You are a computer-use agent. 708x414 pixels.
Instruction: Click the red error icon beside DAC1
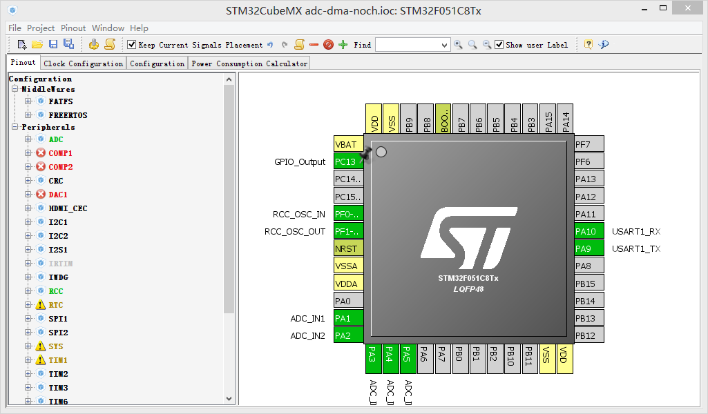coord(41,195)
